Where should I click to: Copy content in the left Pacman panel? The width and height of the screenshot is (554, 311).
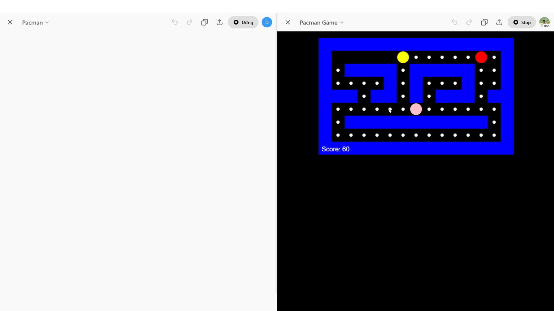click(205, 22)
